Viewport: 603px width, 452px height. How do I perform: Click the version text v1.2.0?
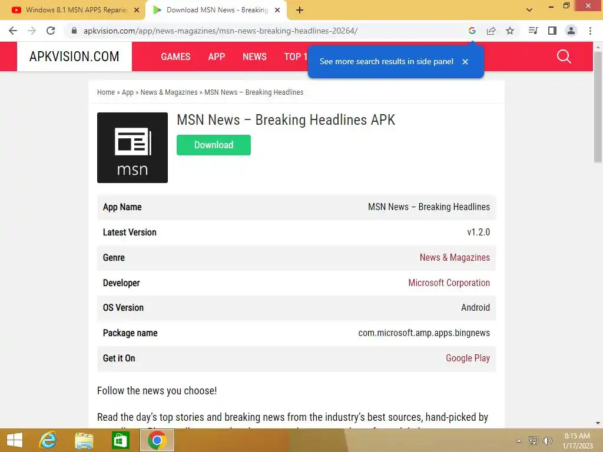478,232
